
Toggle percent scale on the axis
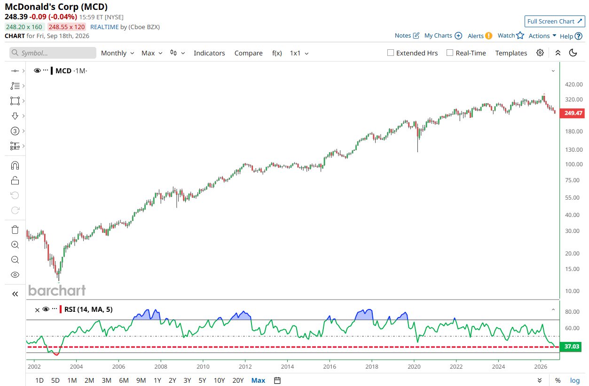[558, 380]
